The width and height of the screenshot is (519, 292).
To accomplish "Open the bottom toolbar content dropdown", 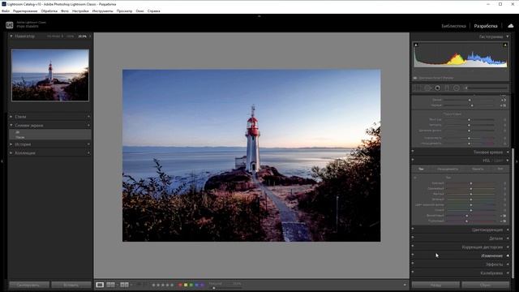I will coord(405,285).
